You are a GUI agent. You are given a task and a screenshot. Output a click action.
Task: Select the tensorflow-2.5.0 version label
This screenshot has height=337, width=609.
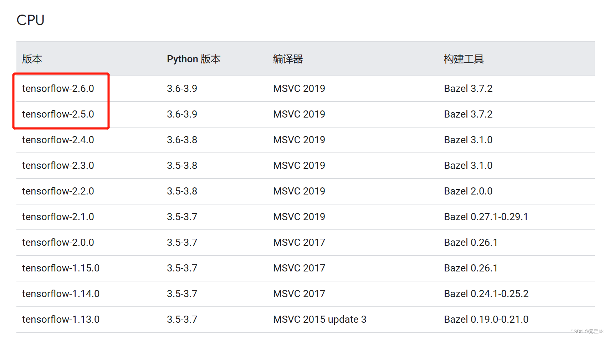(x=58, y=114)
